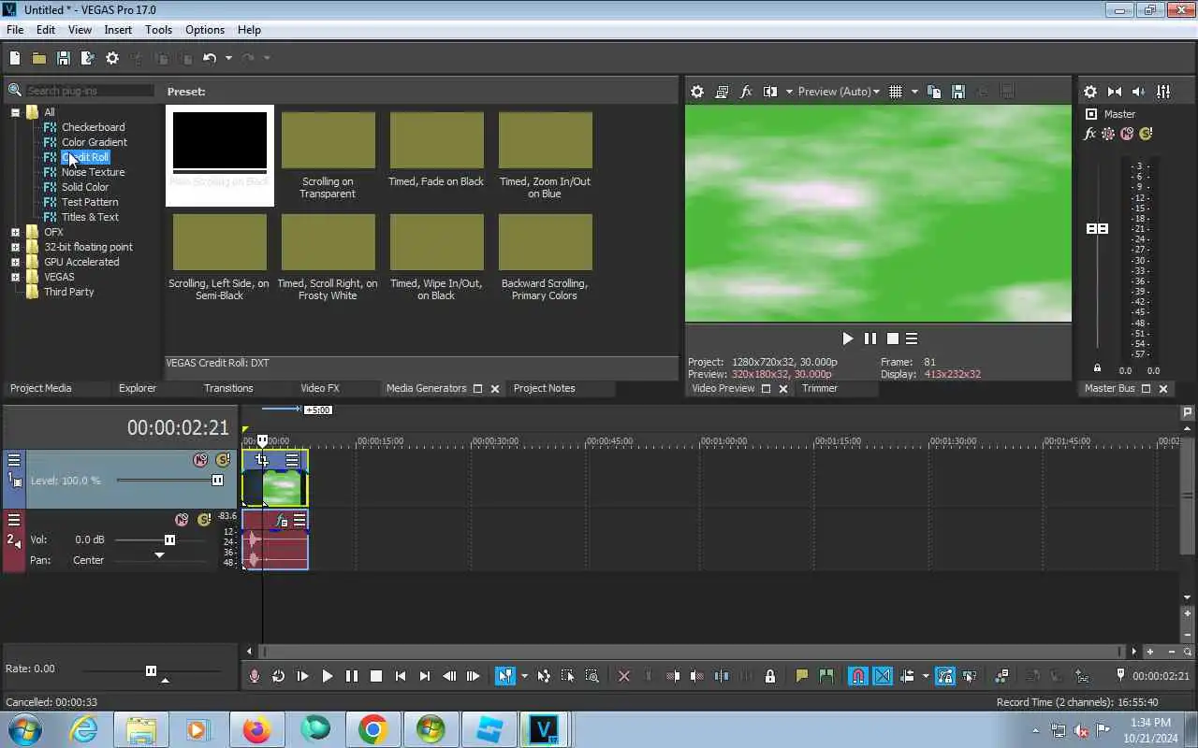The image size is (1198, 748).
Task: Click the Rate slider handle
Action: (151, 670)
